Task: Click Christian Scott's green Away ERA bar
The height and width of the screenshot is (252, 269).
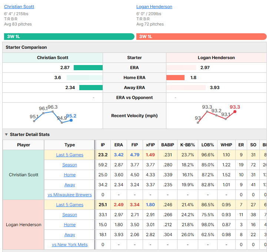Action: 91,88
